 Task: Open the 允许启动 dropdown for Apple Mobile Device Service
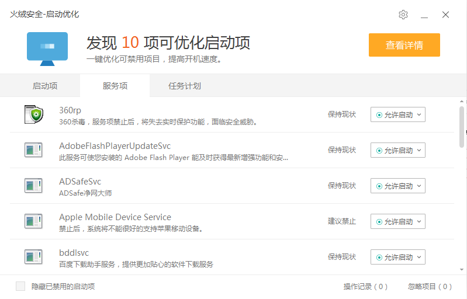pyautogui.click(x=398, y=222)
